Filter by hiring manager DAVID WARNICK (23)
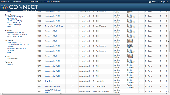The image size is (170, 95). click(15, 17)
